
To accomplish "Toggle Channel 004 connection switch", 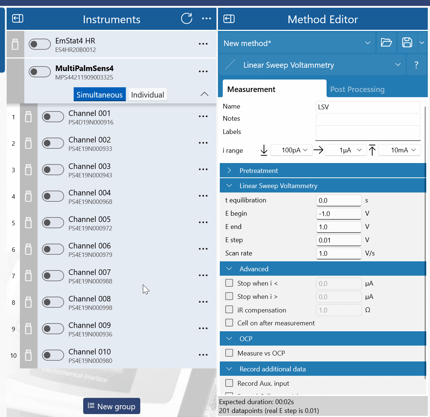I will click(53, 196).
